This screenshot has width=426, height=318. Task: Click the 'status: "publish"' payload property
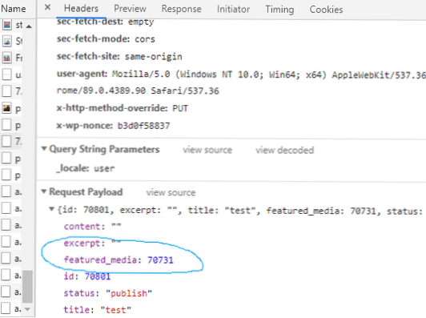tap(108, 293)
